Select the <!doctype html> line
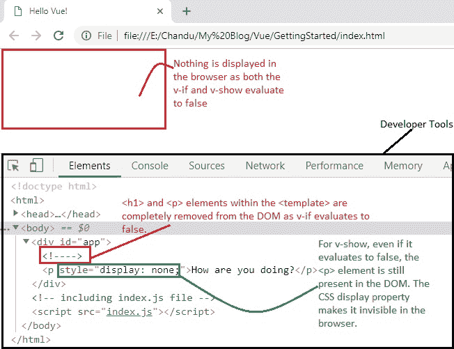Screen dimensions: 454x349 (x=54, y=186)
